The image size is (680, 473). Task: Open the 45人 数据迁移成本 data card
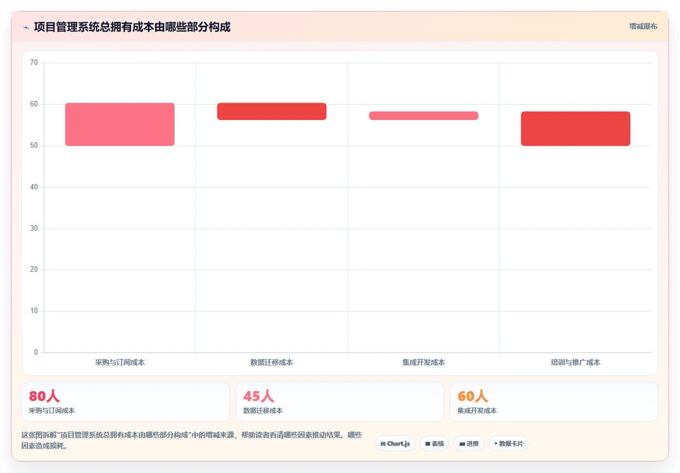(340, 402)
